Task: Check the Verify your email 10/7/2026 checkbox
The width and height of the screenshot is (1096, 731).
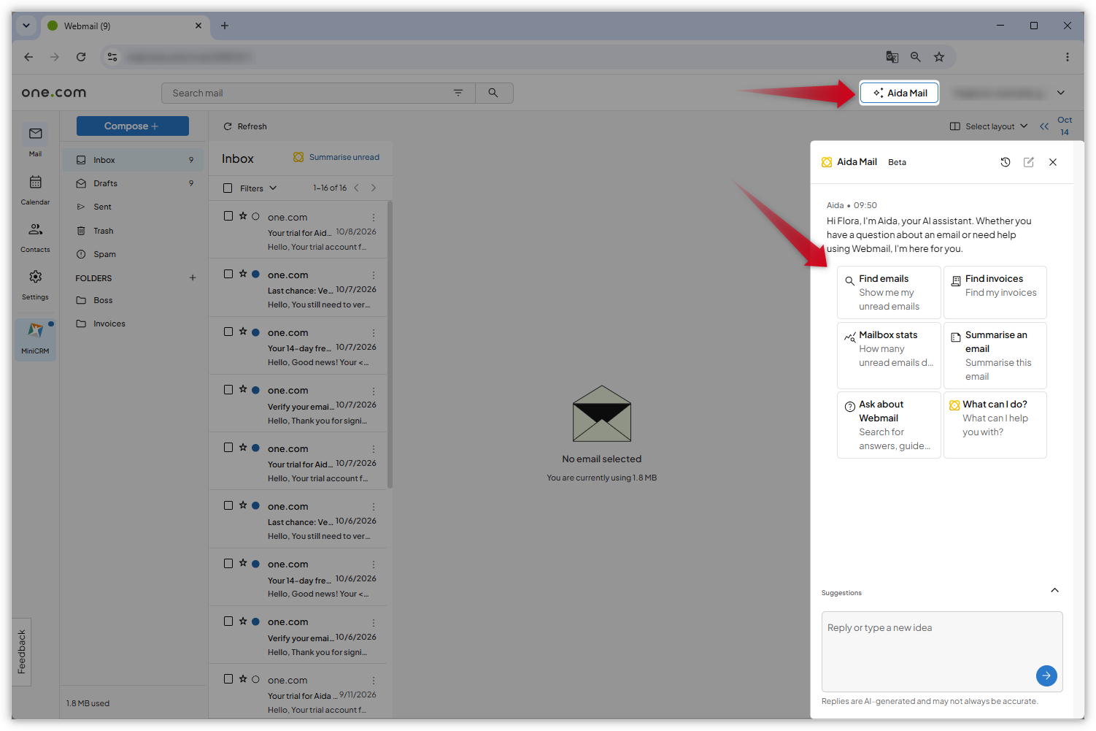Action: [228, 389]
